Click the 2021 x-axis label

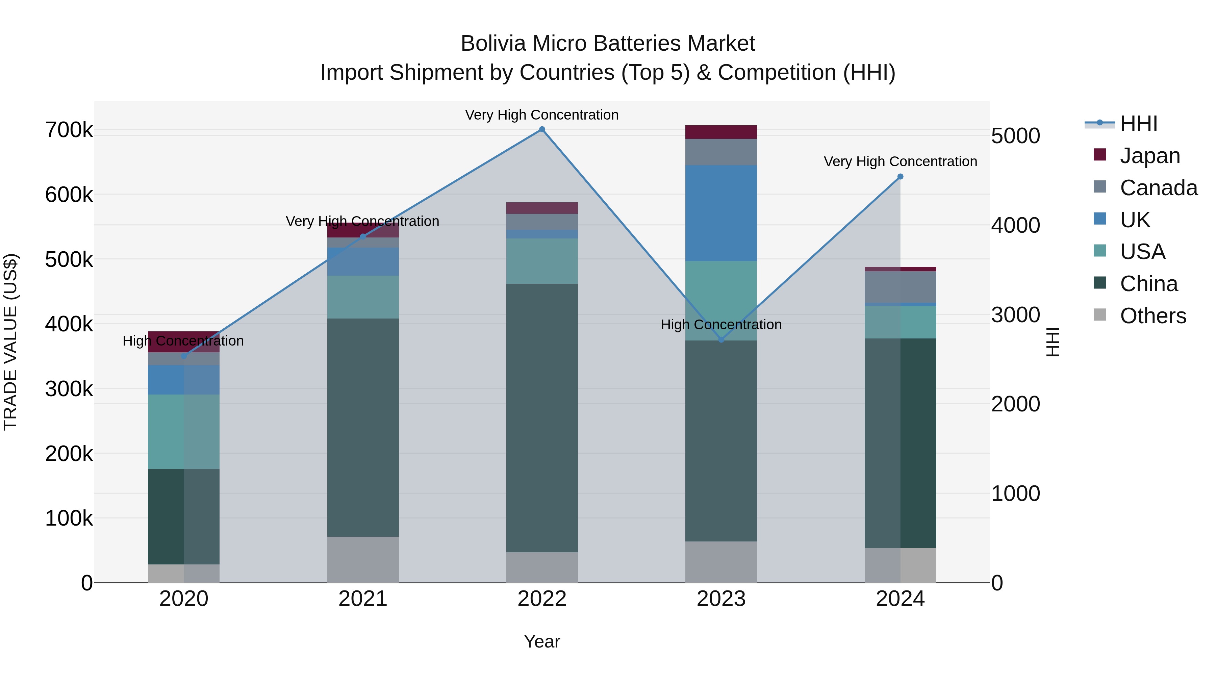tap(363, 599)
